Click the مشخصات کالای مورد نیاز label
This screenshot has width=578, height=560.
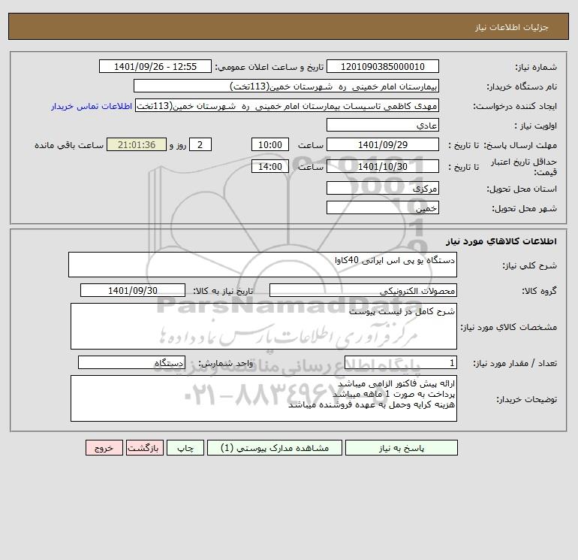[509, 327]
